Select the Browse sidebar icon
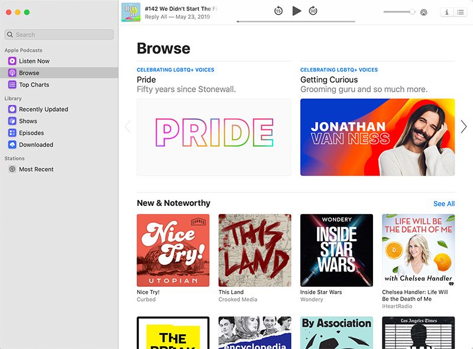Screen dimensions: 473x349 [x=12, y=73]
